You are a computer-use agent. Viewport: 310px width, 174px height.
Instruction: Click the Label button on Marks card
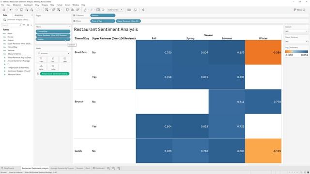click(64, 59)
